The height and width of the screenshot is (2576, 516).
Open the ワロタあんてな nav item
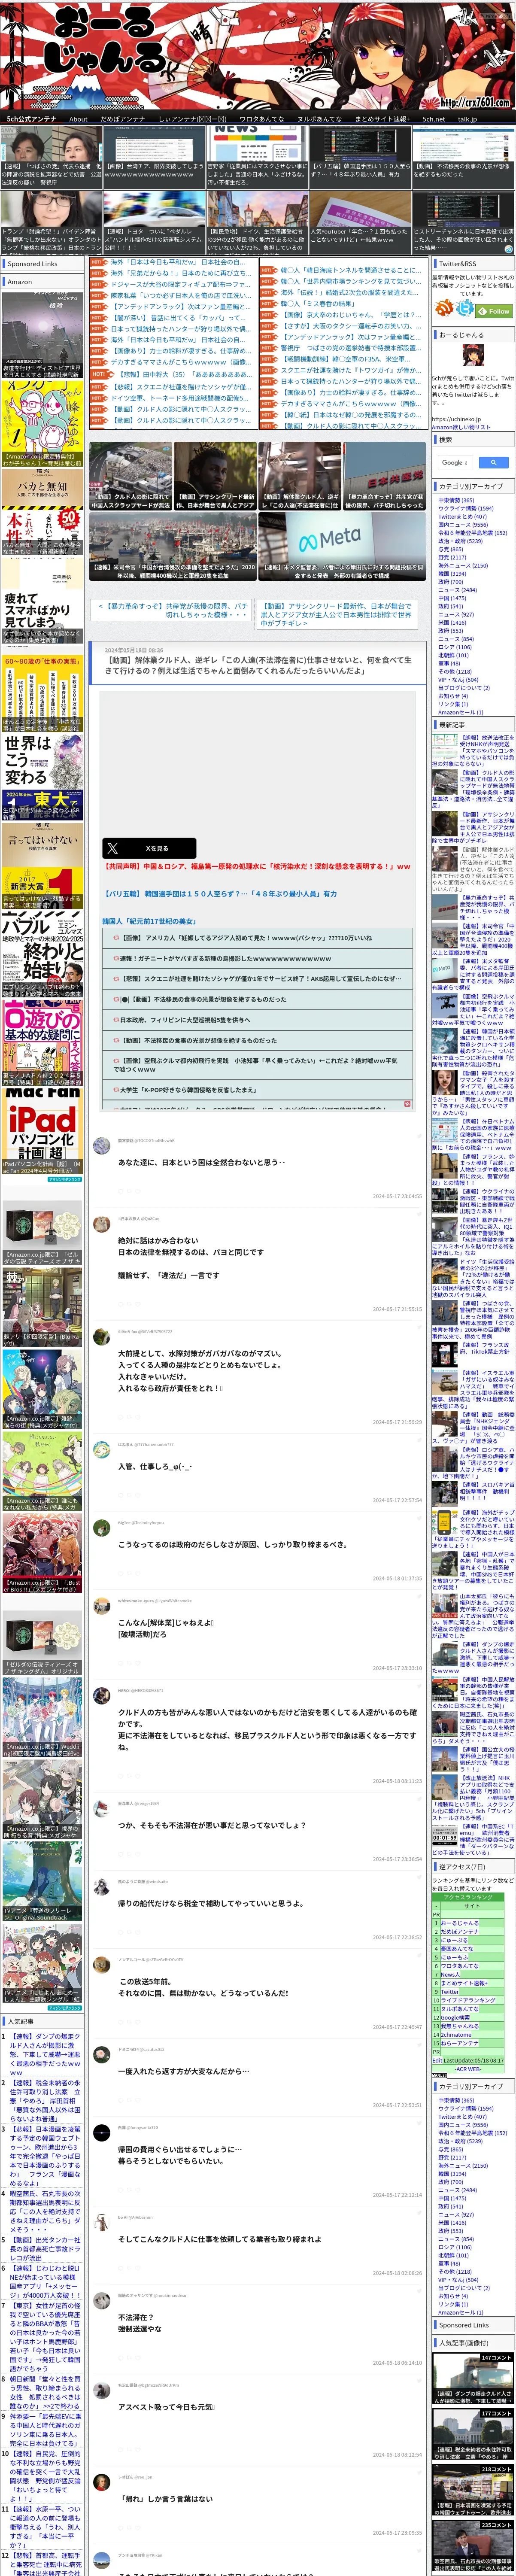tap(262, 119)
